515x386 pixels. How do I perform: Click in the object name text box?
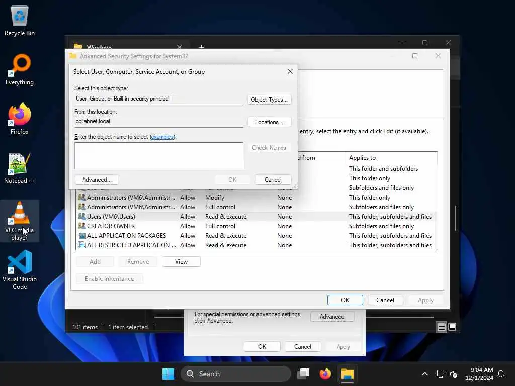159,156
